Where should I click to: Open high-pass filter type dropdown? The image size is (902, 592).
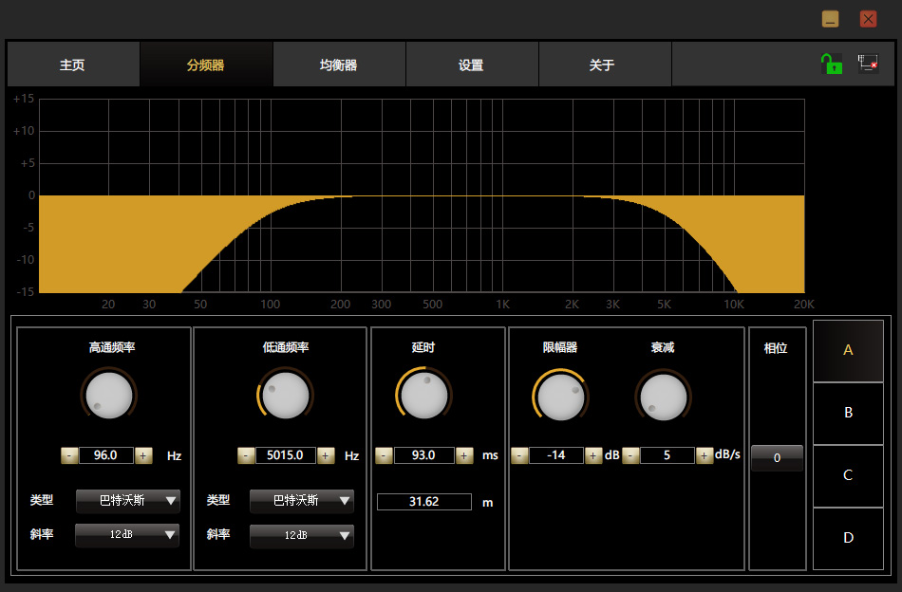click(x=127, y=500)
